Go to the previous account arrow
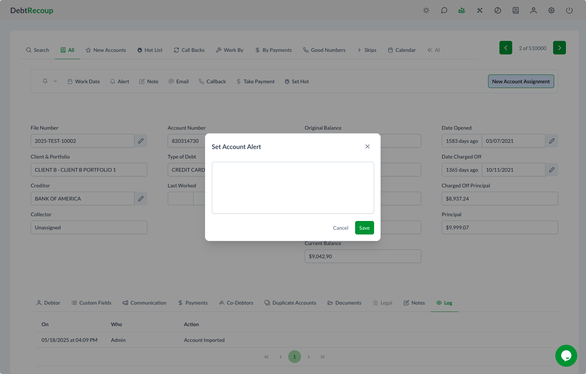This screenshot has width=586, height=374. click(x=506, y=48)
